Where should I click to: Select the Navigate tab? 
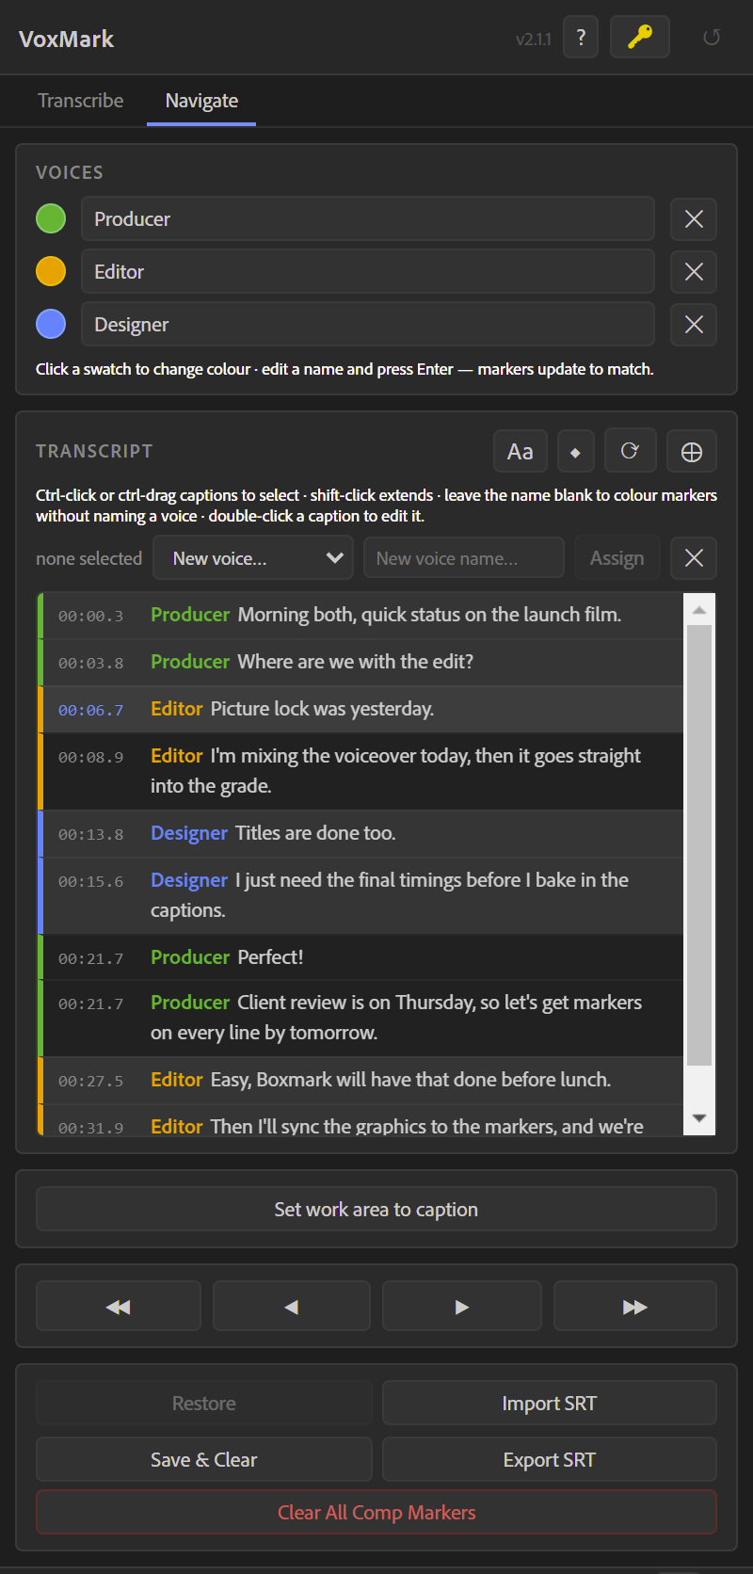(x=201, y=101)
